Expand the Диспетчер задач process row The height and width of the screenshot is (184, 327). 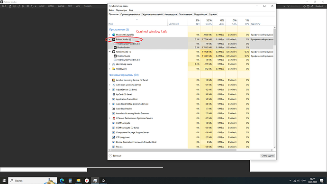coord(110,64)
